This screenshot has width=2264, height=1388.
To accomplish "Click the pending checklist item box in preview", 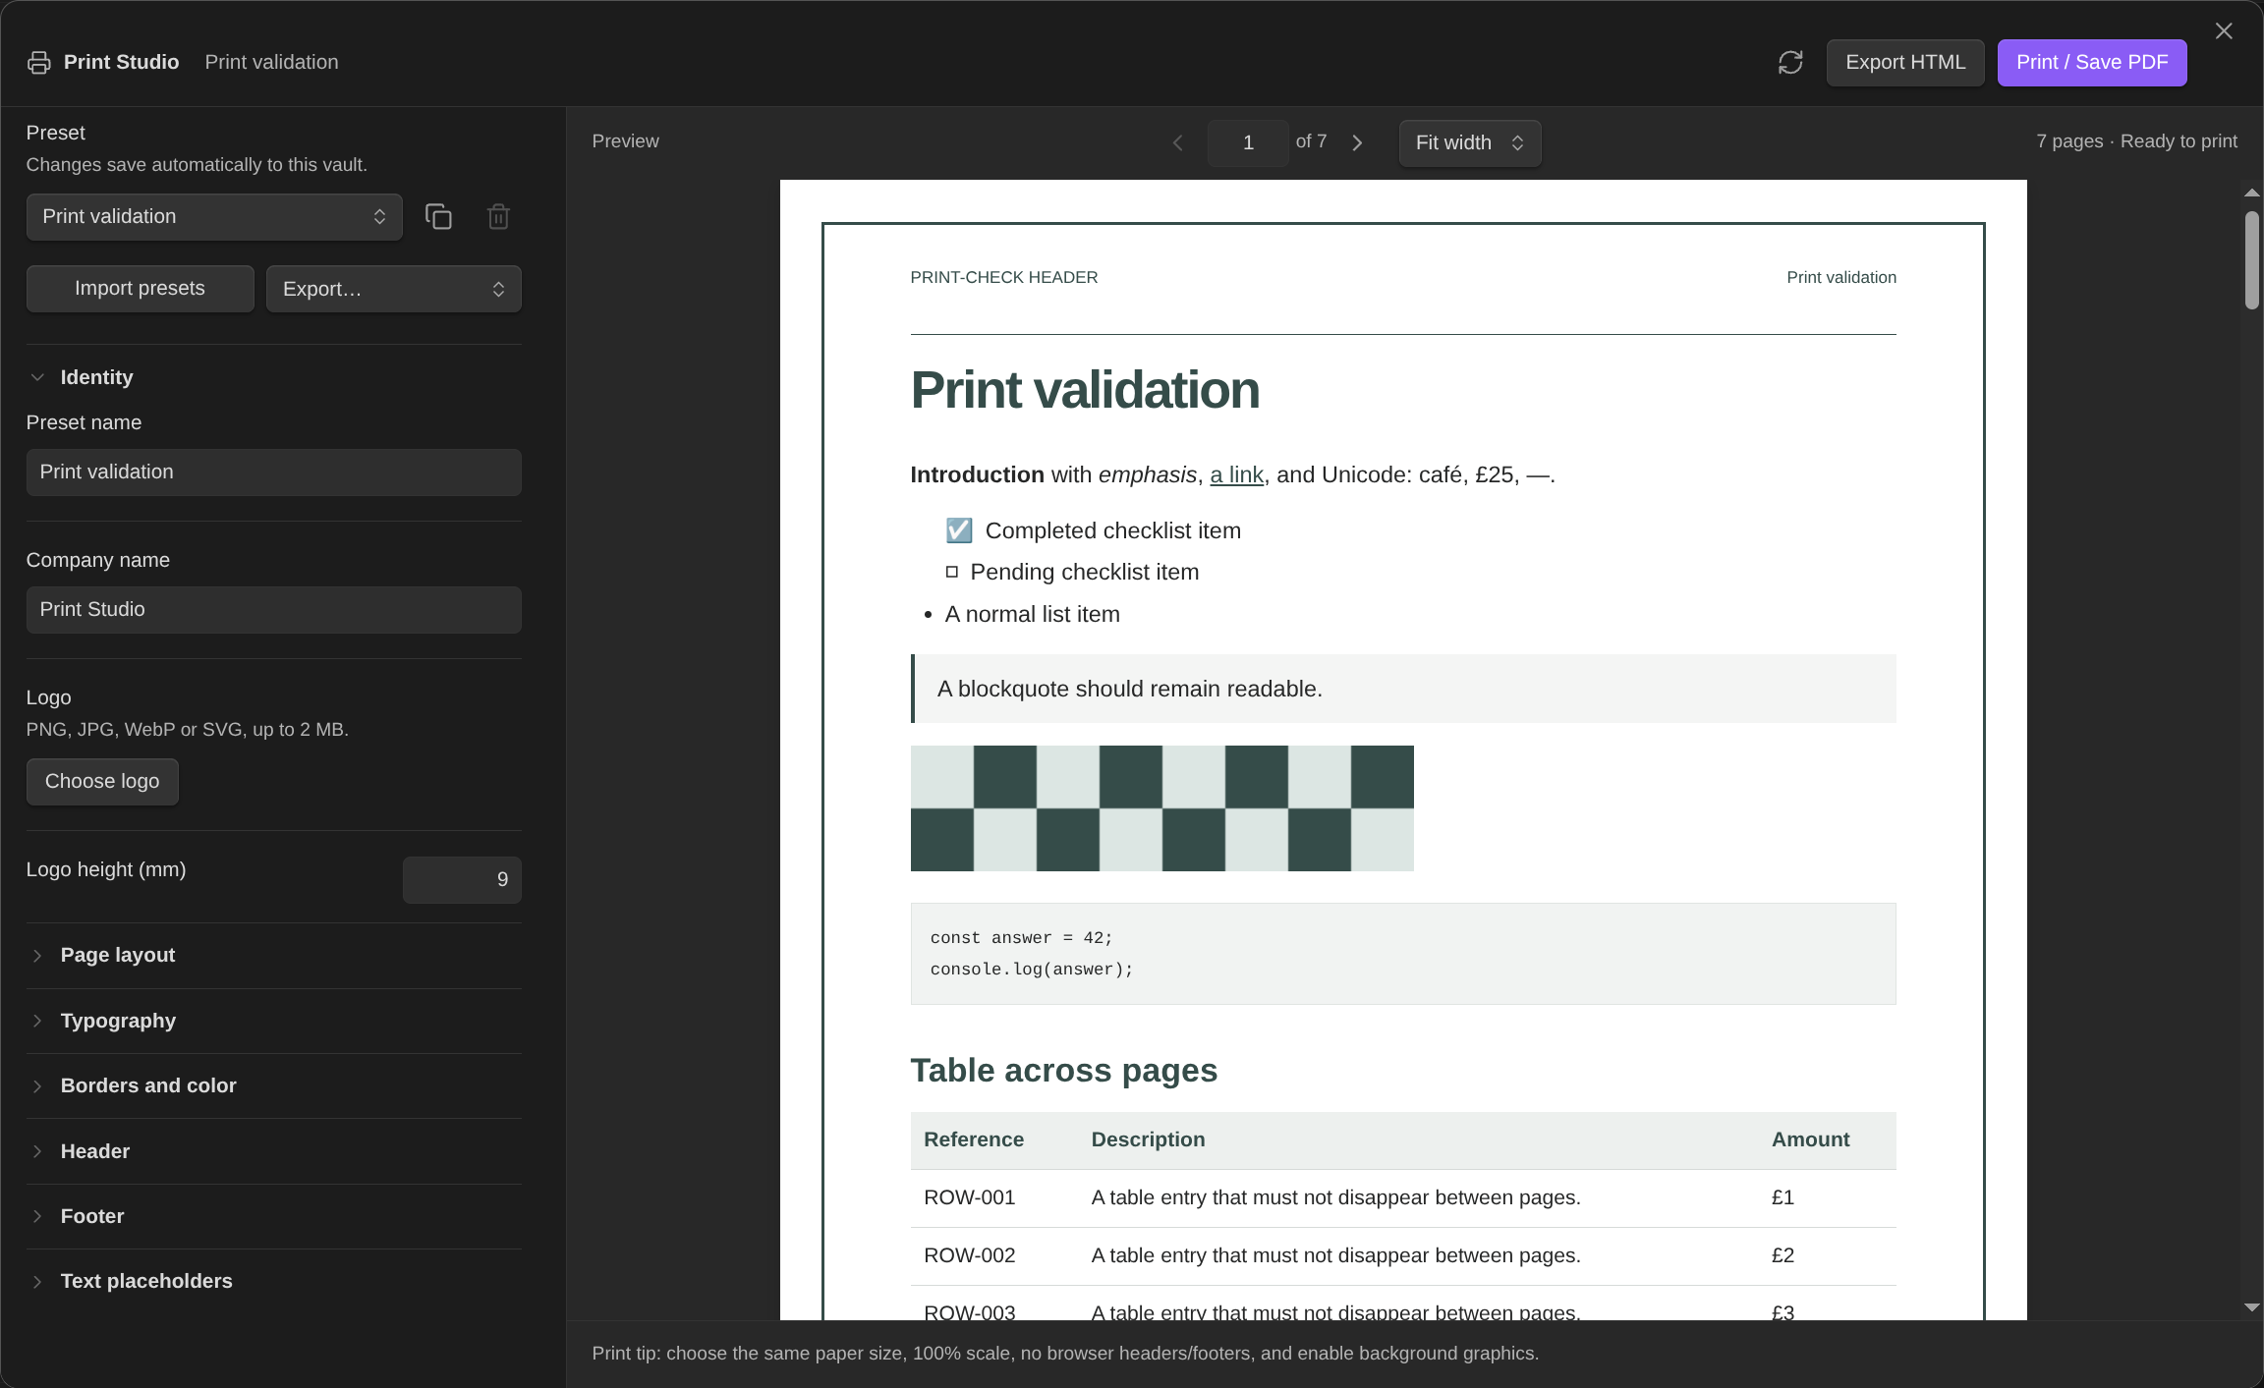I will tap(951, 572).
